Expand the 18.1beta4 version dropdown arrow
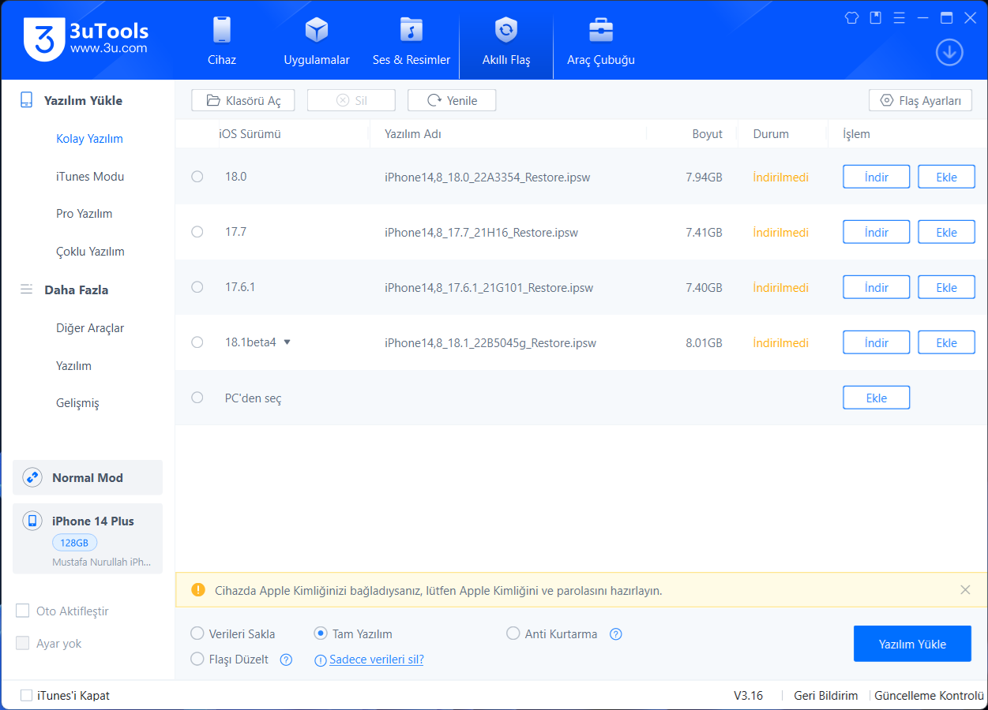 [287, 342]
